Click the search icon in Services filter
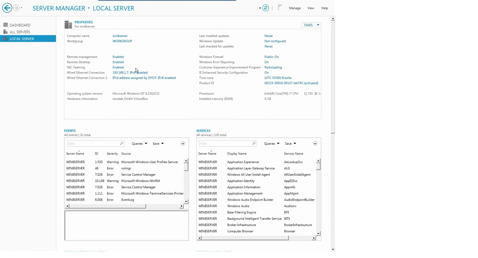The height and width of the screenshot is (258, 478). click(254, 143)
